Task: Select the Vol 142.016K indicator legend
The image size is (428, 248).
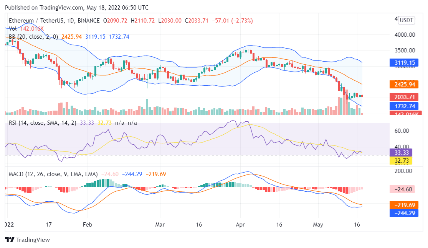Action: pyautogui.click(x=26, y=29)
